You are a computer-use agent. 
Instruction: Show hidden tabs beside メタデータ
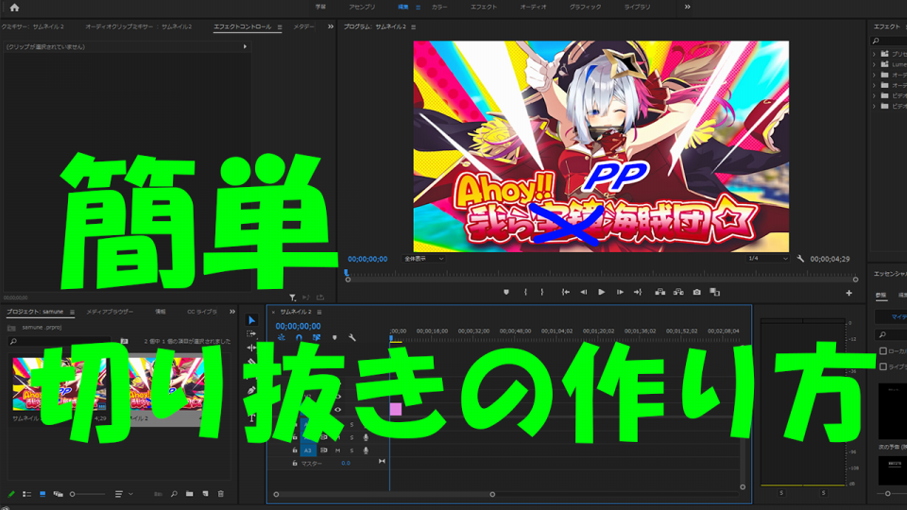tap(331, 26)
